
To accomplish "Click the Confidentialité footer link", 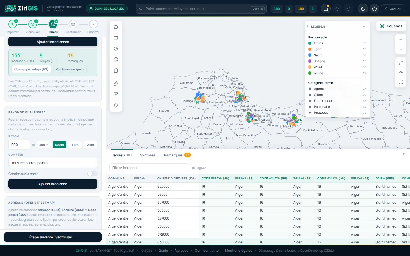I will pyautogui.click(x=207, y=251).
